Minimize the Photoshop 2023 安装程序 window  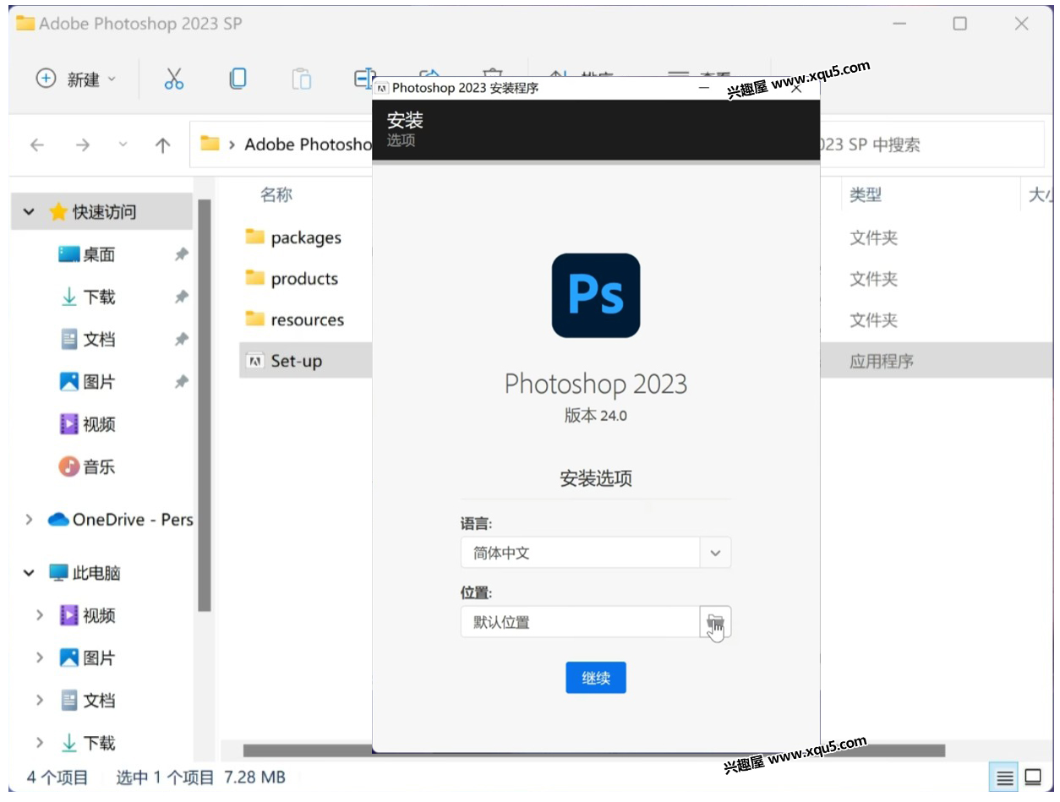click(x=704, y=88)
